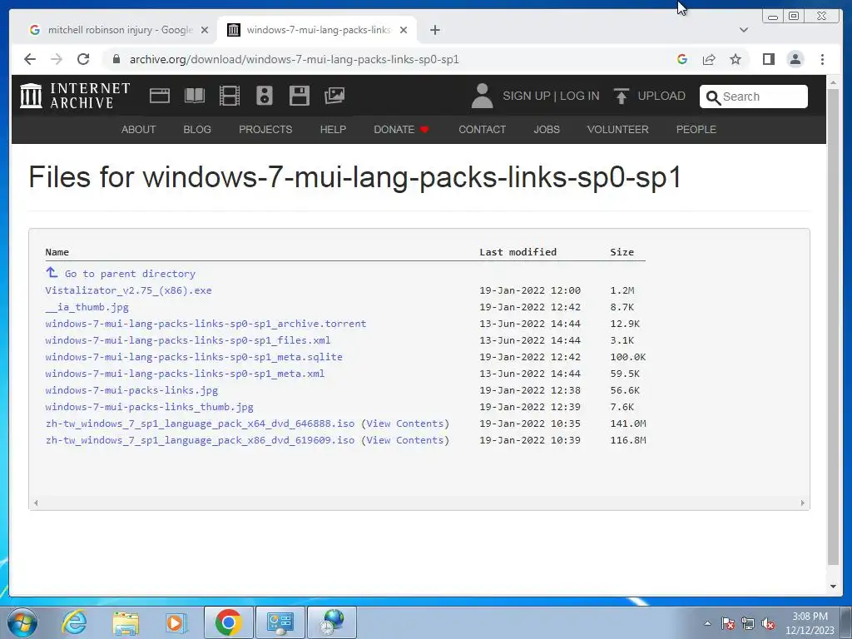Open the __ia_thumb.jpg file link
The height and width of the screenshot is (639, 852).
pos(87,307)
